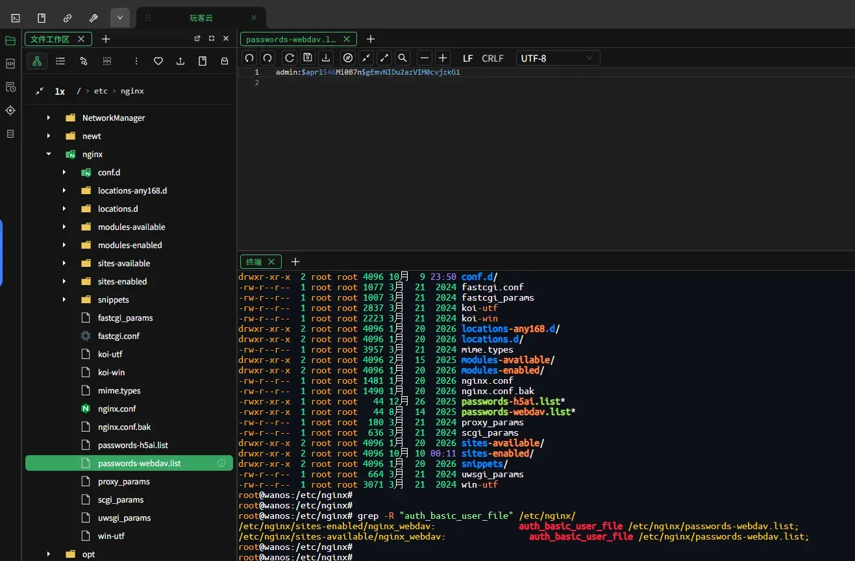
Task: Toggle tree view mode in file panel
Action: click(x=37, y=61)
